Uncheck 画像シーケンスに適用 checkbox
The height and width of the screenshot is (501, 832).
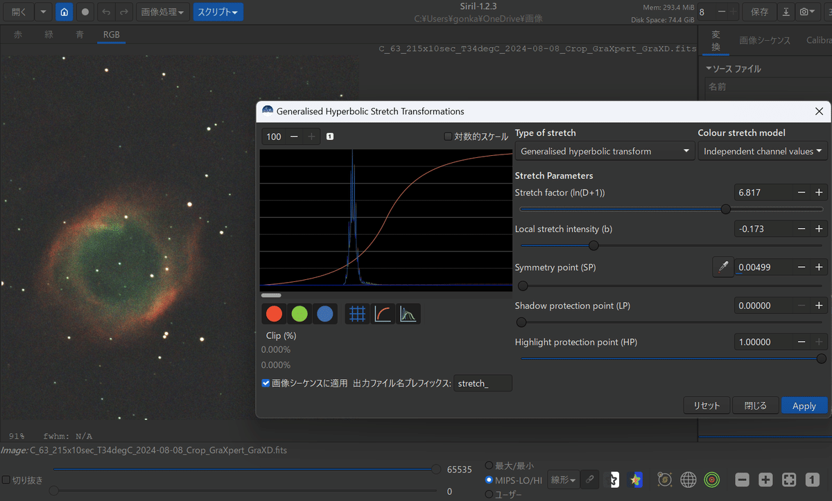pos(266,383)
